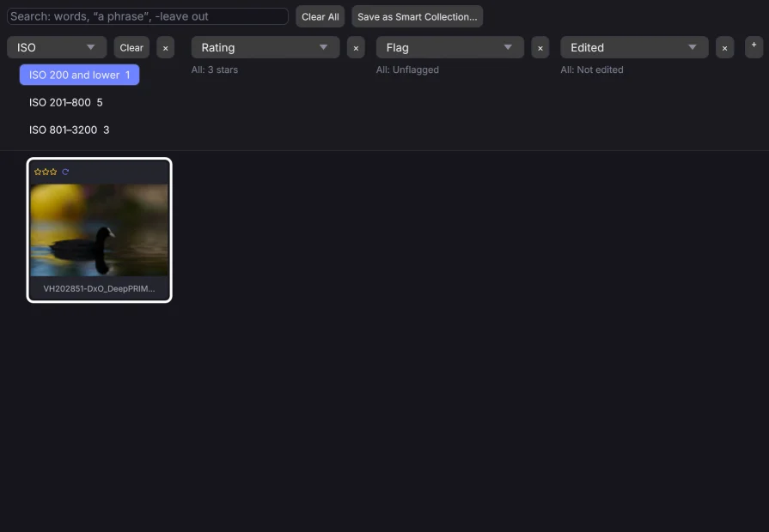Screen dimensions: 769x532
Task: Add a new filter with the plus icon
Action: (754, 47)
